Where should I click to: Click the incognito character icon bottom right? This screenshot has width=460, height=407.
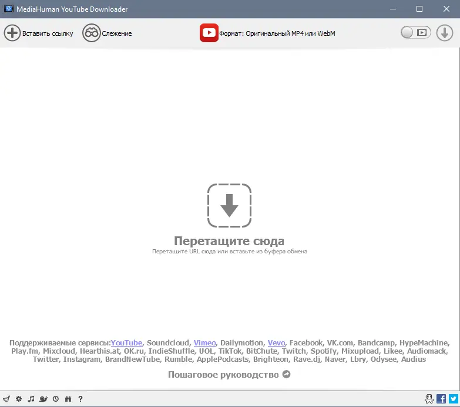429,399
